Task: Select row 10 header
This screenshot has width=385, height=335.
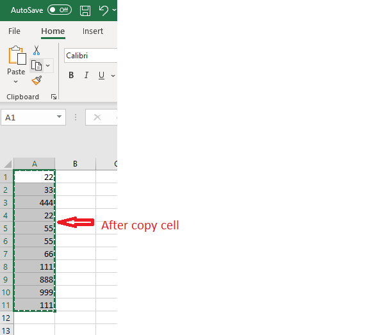Action: (x=6, y=292)
